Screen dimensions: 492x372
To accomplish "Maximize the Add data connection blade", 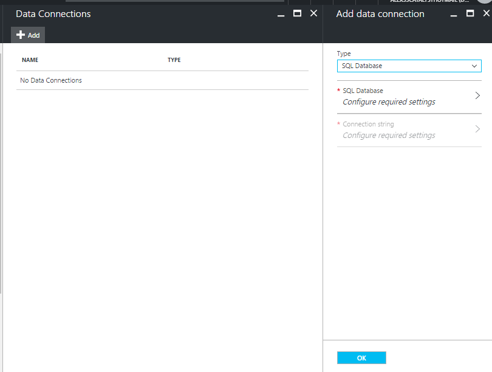I will coord(470,13).
